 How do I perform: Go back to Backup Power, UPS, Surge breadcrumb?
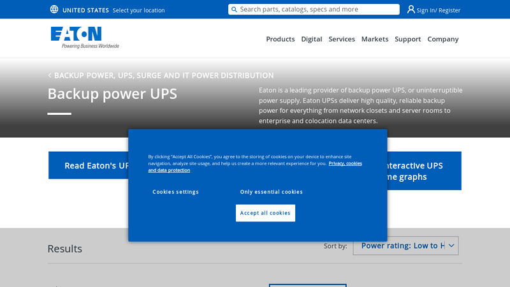[164, 75]
